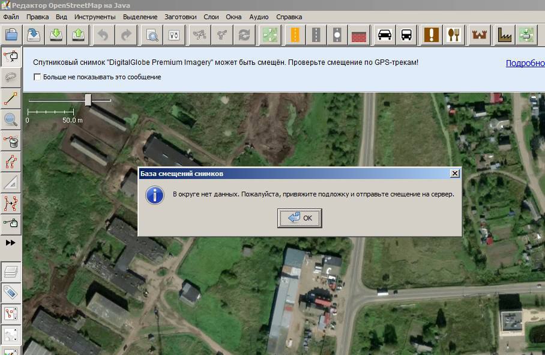
Task: Select the yellow road preset icon
Action: pos(295,35)
